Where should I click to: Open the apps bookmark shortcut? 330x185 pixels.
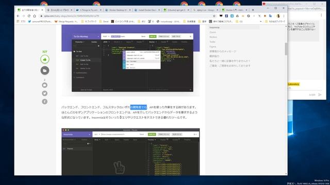click(x=21, y=22)
